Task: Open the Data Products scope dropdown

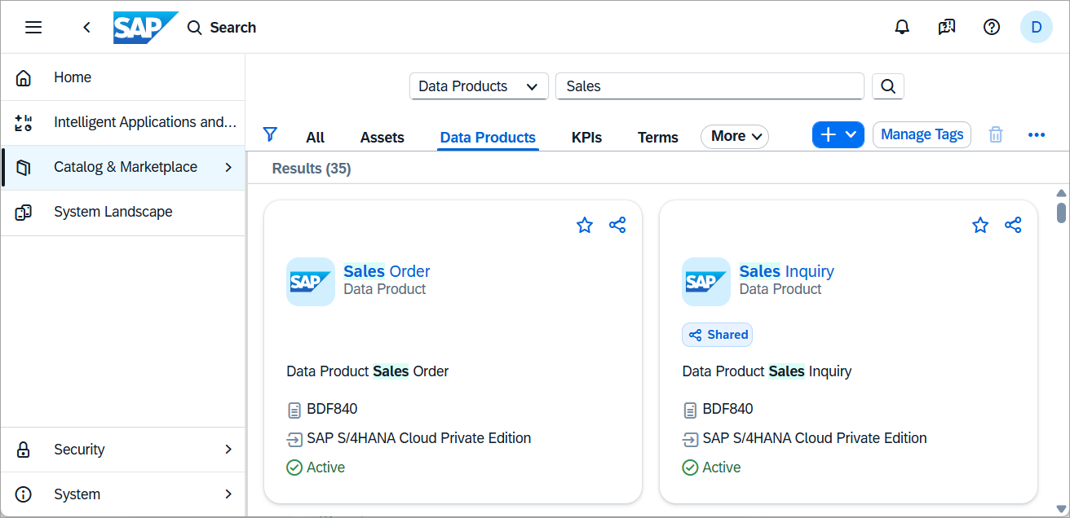Action: 479,86
